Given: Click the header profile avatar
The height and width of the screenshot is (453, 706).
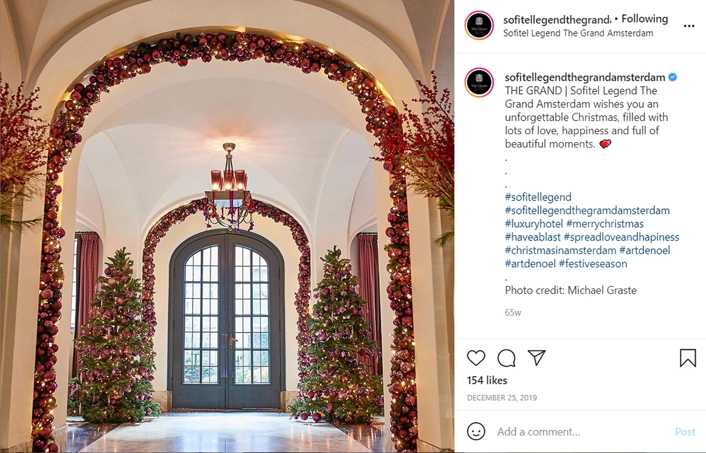Looking at the screenshot, I should tap(479, 26).
